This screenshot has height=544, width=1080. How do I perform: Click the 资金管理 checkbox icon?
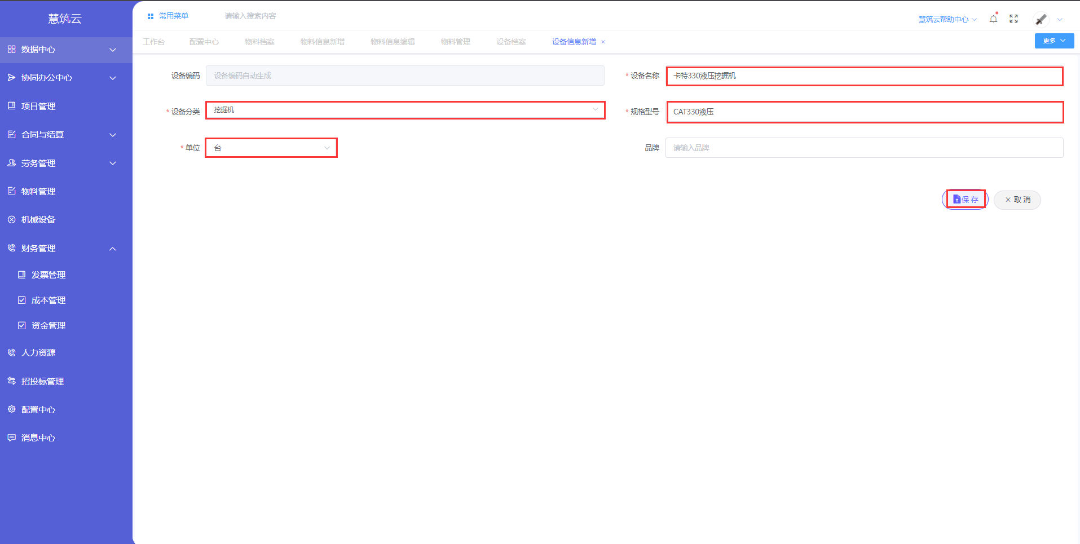(x=21, y=325)
